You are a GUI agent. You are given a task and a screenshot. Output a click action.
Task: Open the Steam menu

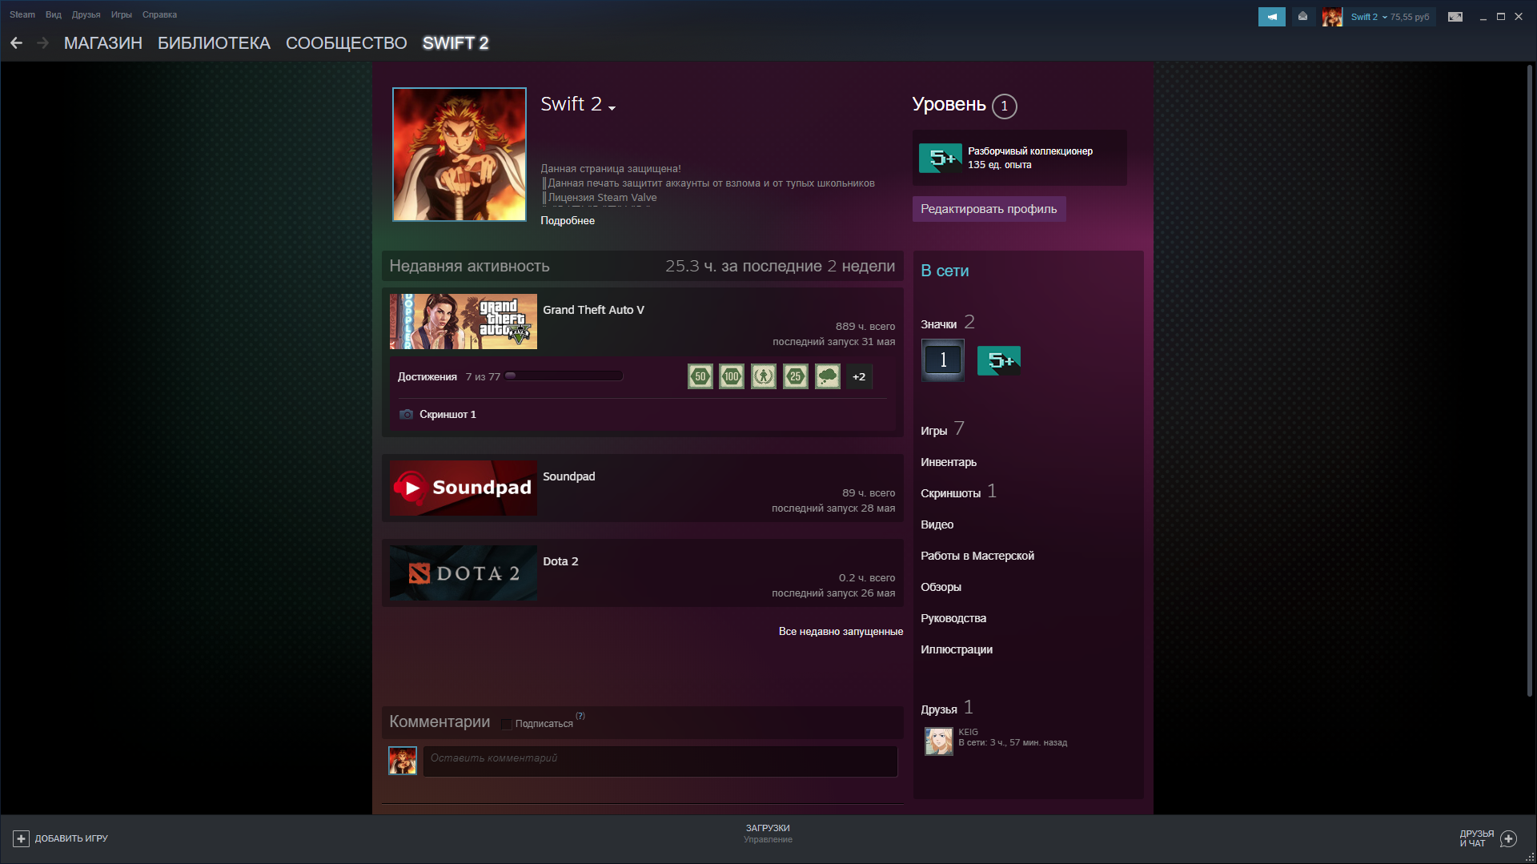click(x=22, y=14)
